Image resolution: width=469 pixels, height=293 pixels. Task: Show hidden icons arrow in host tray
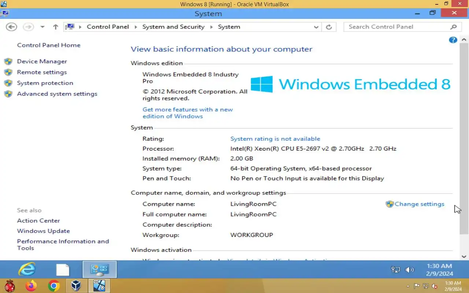(x=408, y=286)
